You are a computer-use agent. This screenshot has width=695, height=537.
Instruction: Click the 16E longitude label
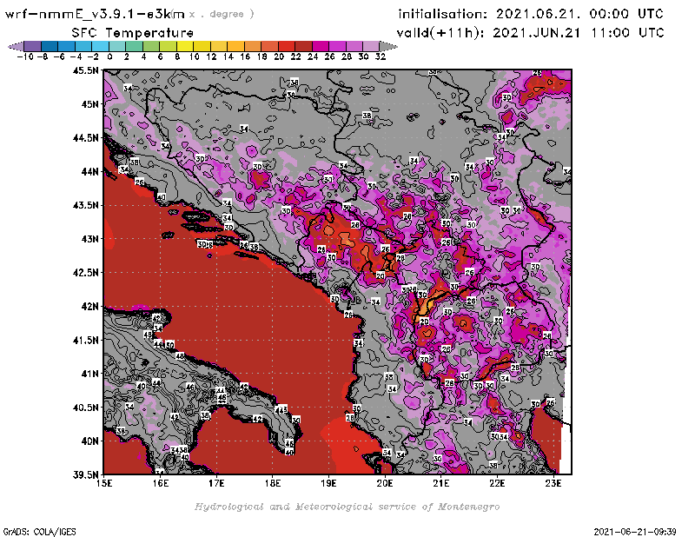pos(161,483)
